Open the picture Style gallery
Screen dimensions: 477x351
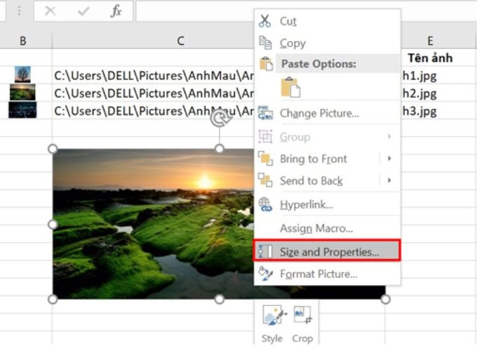pos(272,322)
